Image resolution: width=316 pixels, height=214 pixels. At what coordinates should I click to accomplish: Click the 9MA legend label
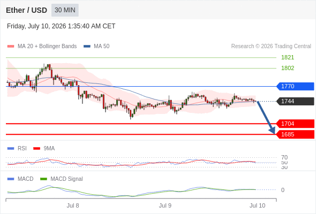click(49, 149)
